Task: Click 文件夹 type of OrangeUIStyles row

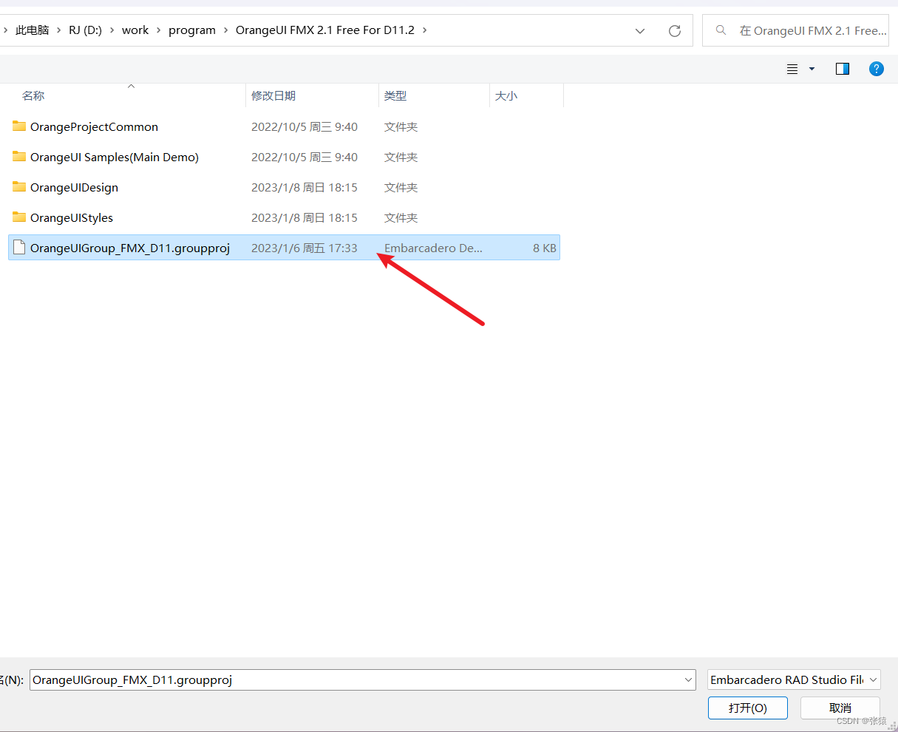Action: (401, 217)
